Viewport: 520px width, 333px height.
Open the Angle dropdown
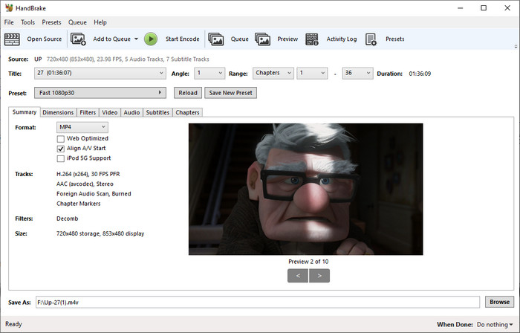point(209,74)
